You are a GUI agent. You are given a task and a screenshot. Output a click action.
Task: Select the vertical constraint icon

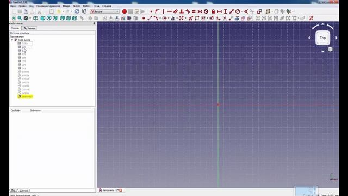coord(163,11)
